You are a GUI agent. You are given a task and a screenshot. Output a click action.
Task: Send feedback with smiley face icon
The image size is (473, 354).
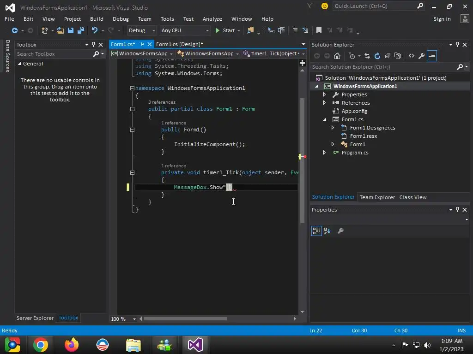pos(325,6)
